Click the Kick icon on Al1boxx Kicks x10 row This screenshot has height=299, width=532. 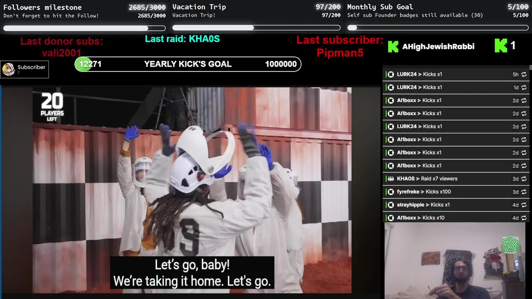[x=391, y=218]
